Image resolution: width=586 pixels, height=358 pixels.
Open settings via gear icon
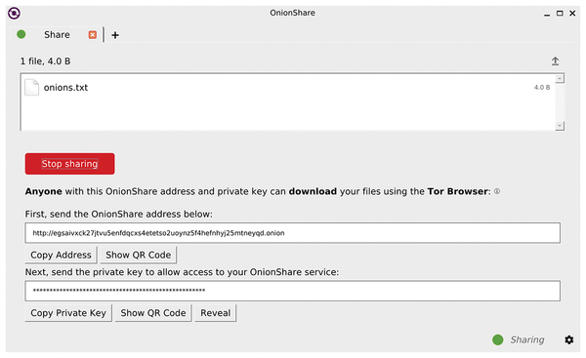pos(568,339)
